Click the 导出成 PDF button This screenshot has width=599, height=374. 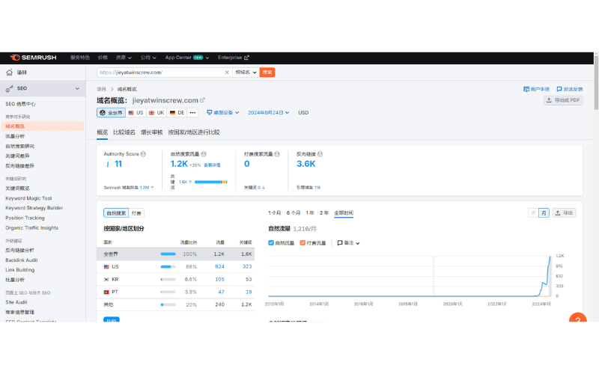(x=563, y=100)
